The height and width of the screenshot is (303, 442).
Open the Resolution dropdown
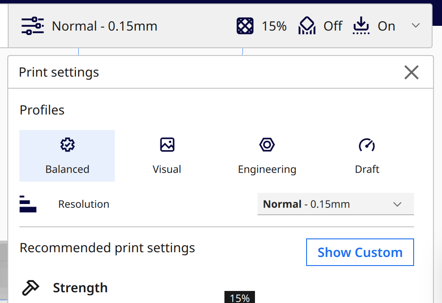(335, 204)
